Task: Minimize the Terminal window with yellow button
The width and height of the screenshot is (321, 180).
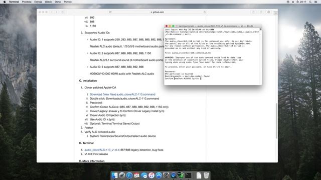Action: click(x=170, y=26)
